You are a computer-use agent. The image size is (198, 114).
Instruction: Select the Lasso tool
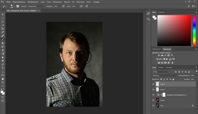[x=3, y=21]
